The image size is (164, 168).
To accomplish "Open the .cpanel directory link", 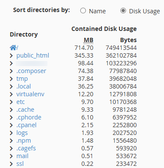I will [26, 125].
